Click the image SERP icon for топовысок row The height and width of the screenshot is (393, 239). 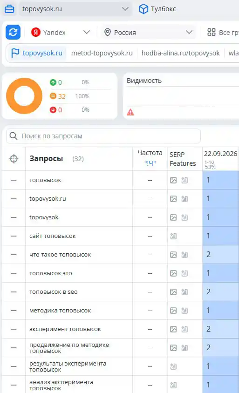click(x=173, y=180)
